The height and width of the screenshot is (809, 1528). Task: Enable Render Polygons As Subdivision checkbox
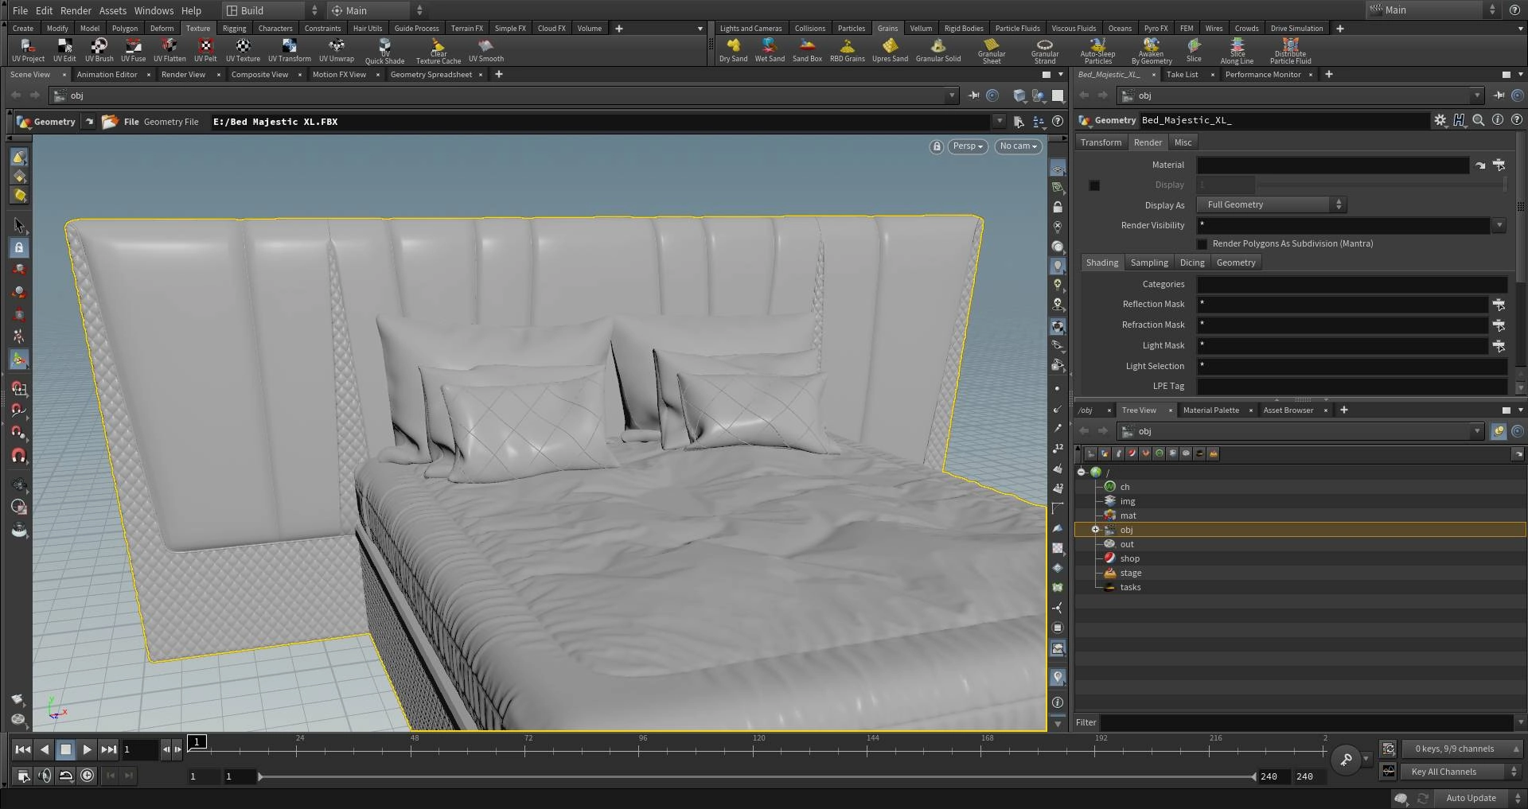(1203, 243)
